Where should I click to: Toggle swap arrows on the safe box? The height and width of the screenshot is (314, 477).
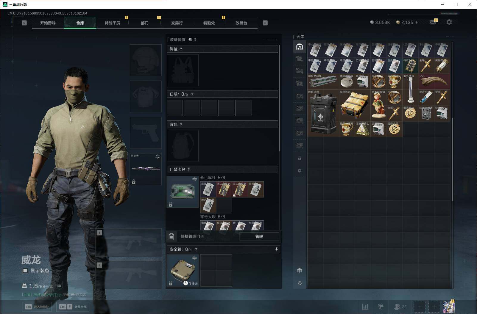(x=194, y=258)
